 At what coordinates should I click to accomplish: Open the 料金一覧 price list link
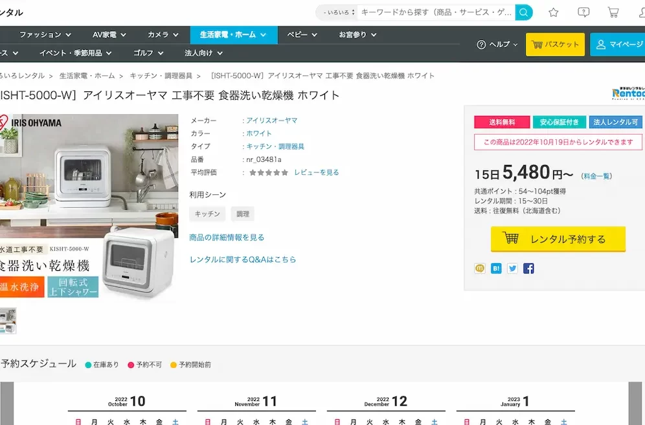pyautogui.click(x=596, y=176)
